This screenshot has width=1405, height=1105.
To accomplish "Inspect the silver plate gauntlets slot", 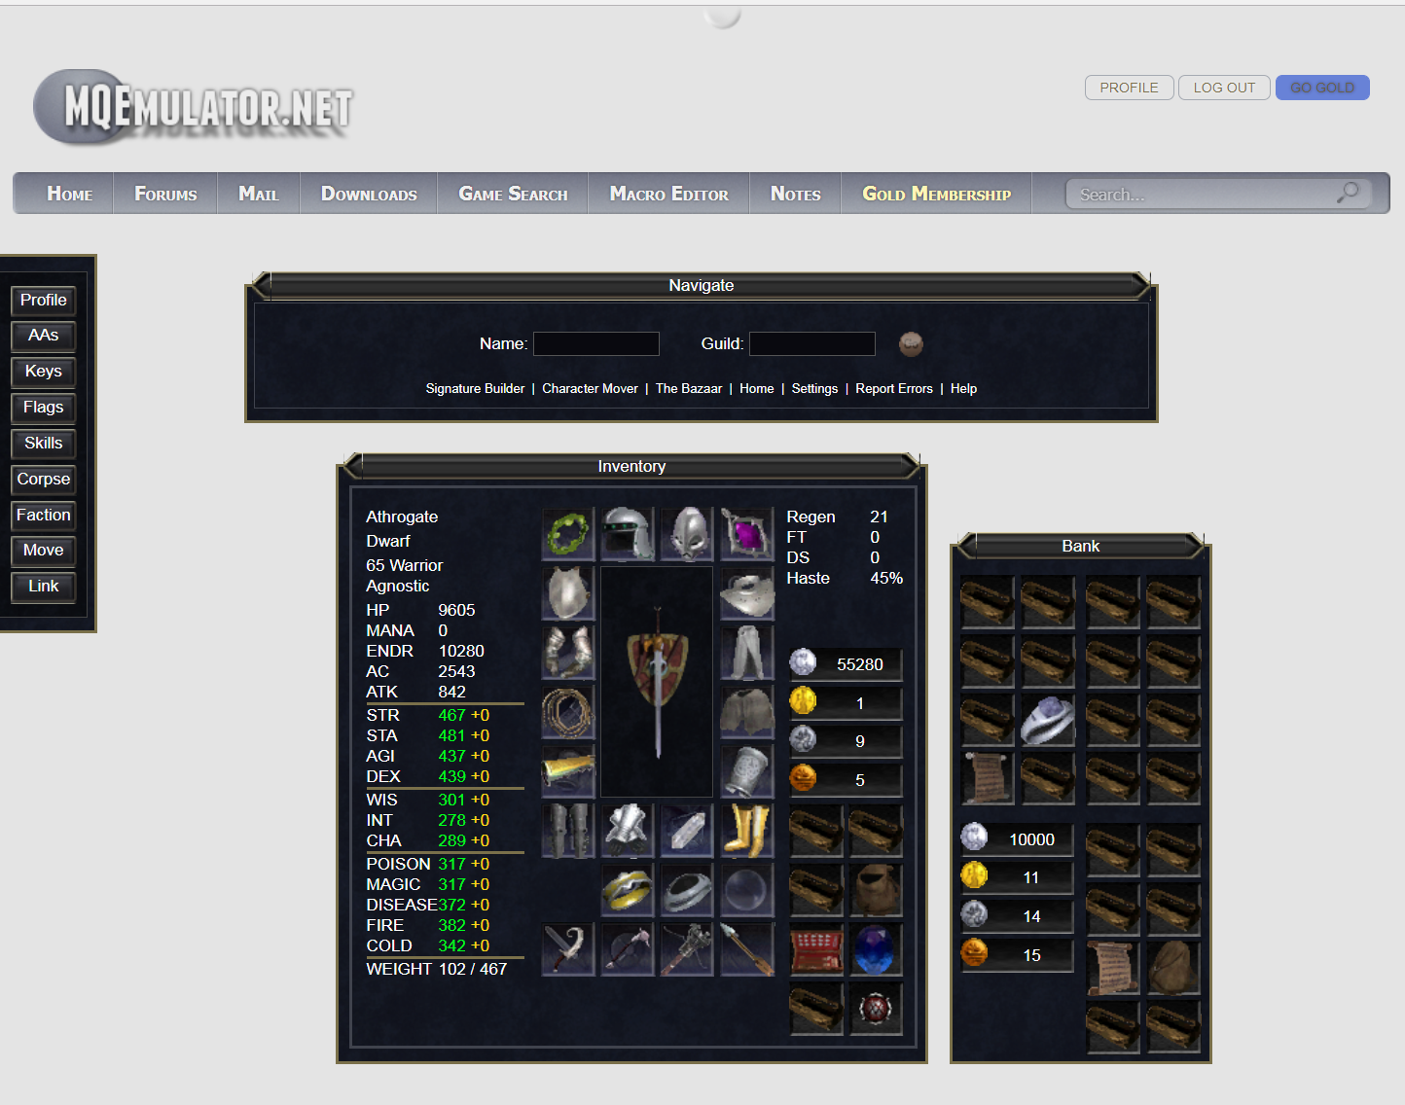I will 628,831.
